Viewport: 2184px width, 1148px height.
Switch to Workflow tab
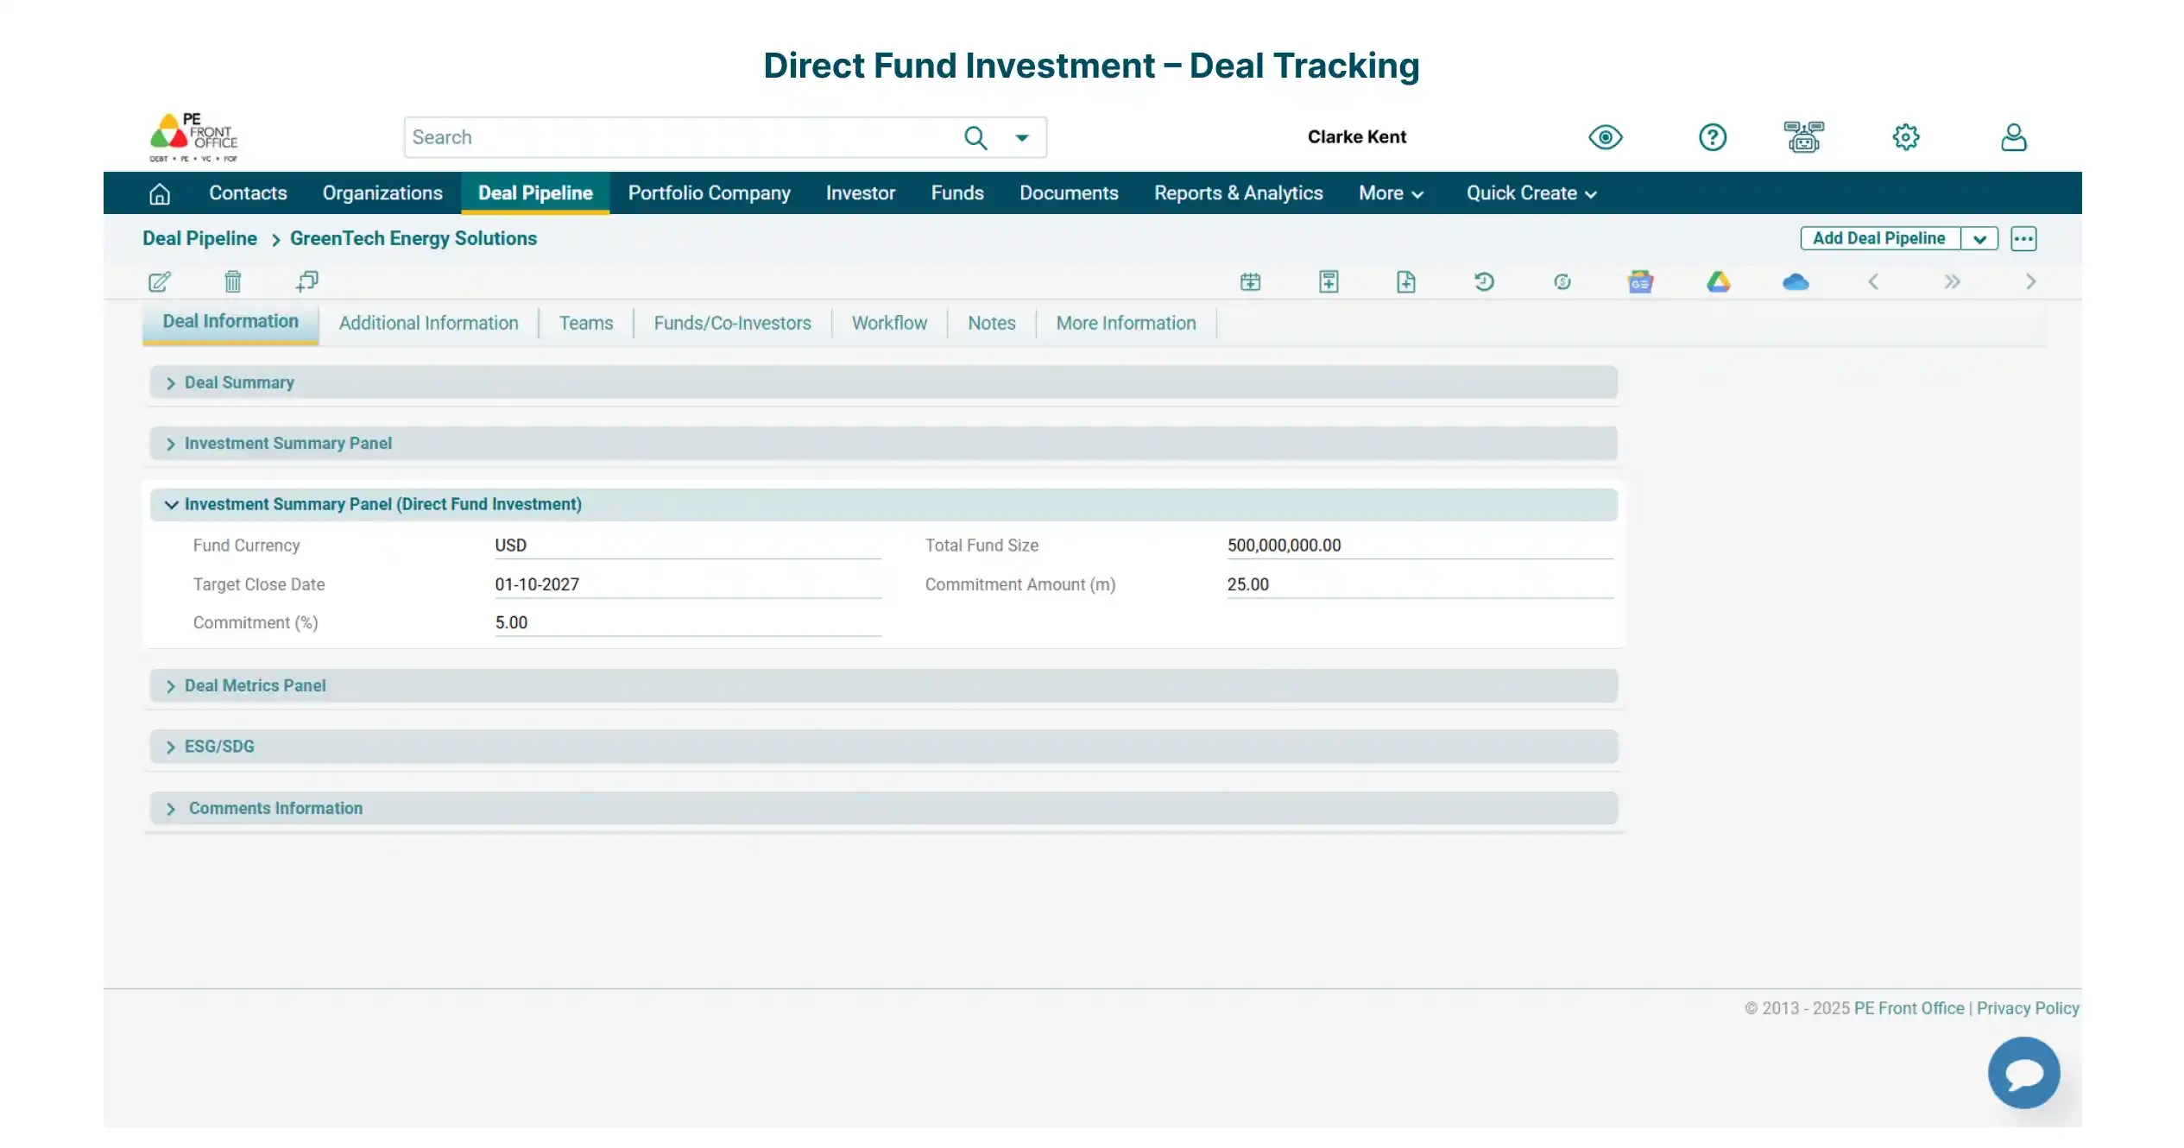coord(889,324)
